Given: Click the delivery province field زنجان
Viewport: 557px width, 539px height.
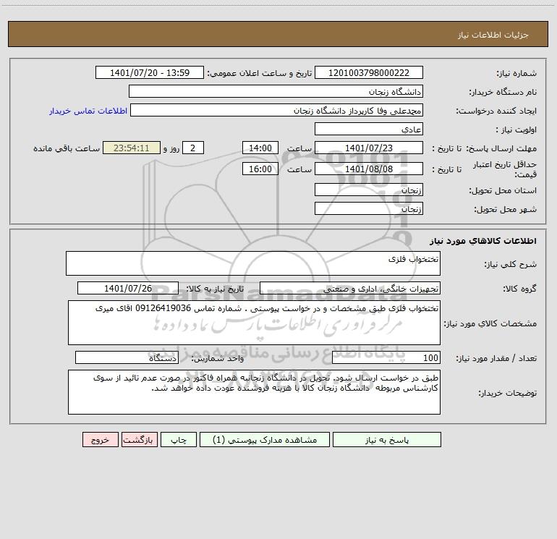Looking at the screenshot, I should point(369,190).
